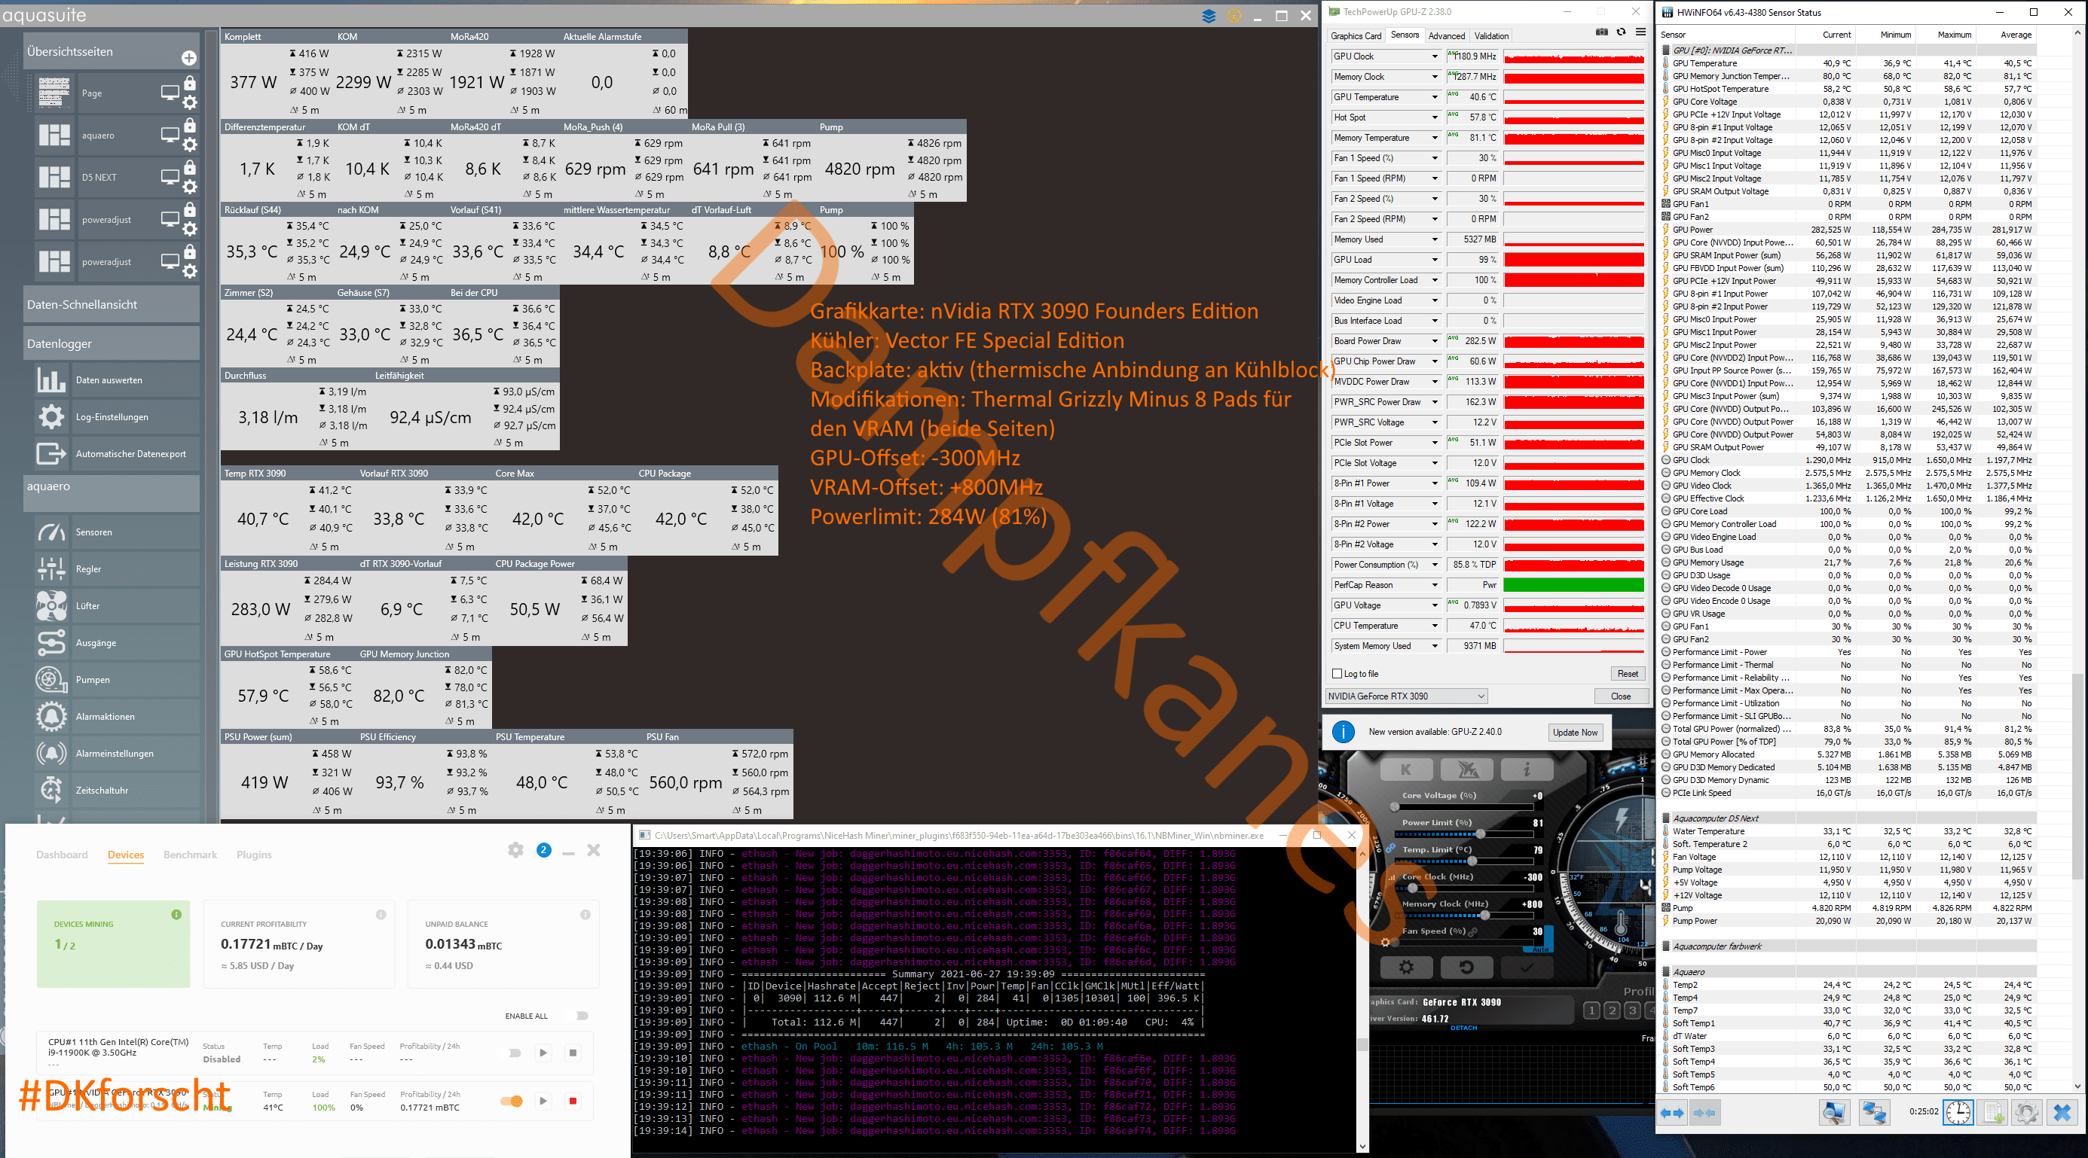Click DETACH link in Afterburner
Image resolution: width=2088 pixels, height=1158 pixels.
(1463, 1028)
